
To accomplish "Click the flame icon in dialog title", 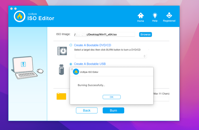I will 76,72.
